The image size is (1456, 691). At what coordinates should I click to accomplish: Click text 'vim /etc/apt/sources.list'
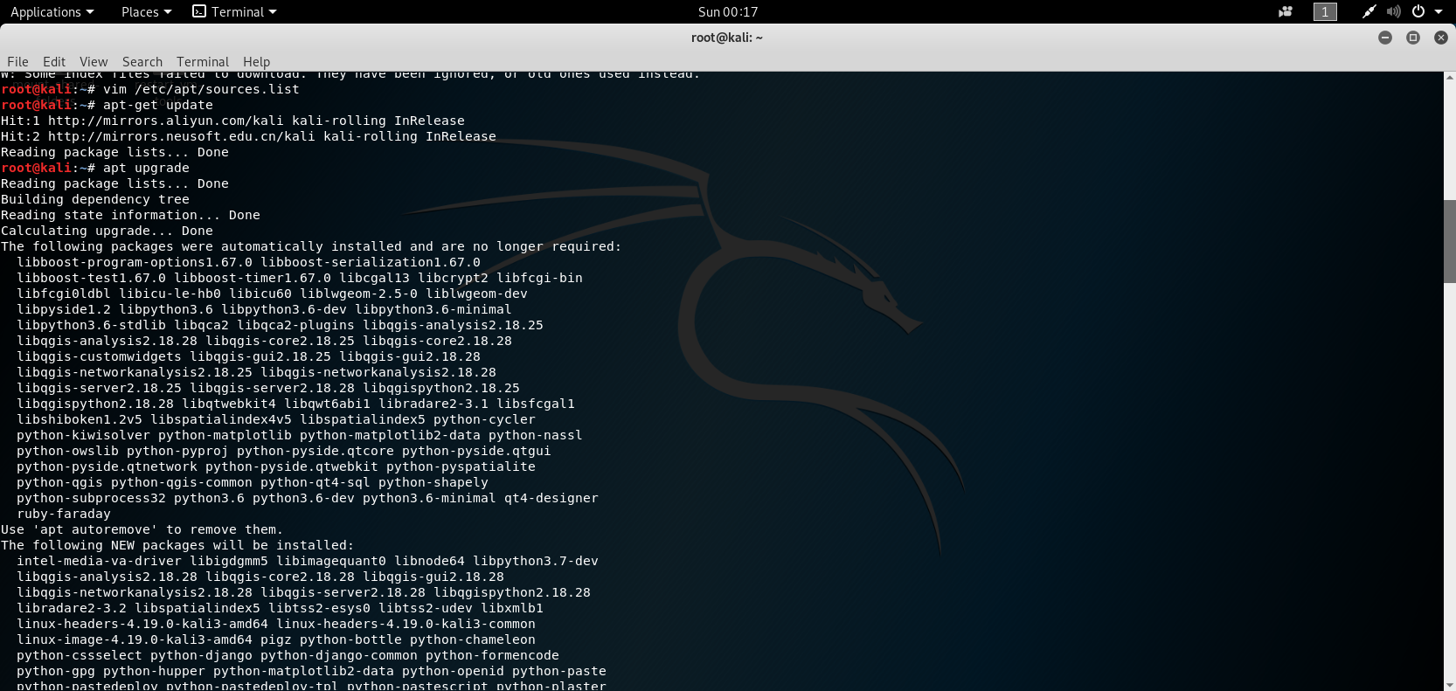click(201, 89)
